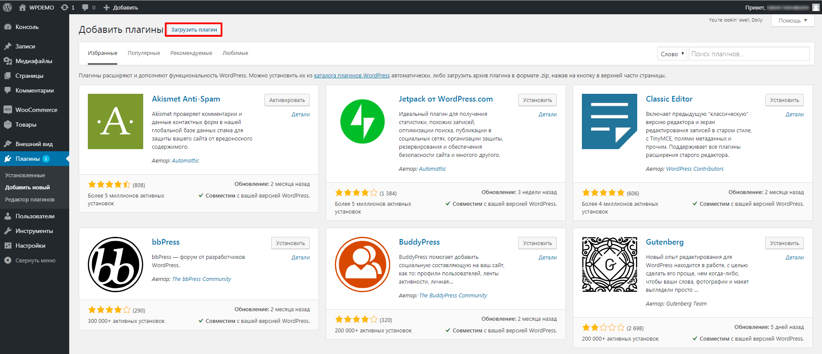Click the WooCommerce sidebar icon
Viewport: 822px width, 354px height.
click(8, 110)
